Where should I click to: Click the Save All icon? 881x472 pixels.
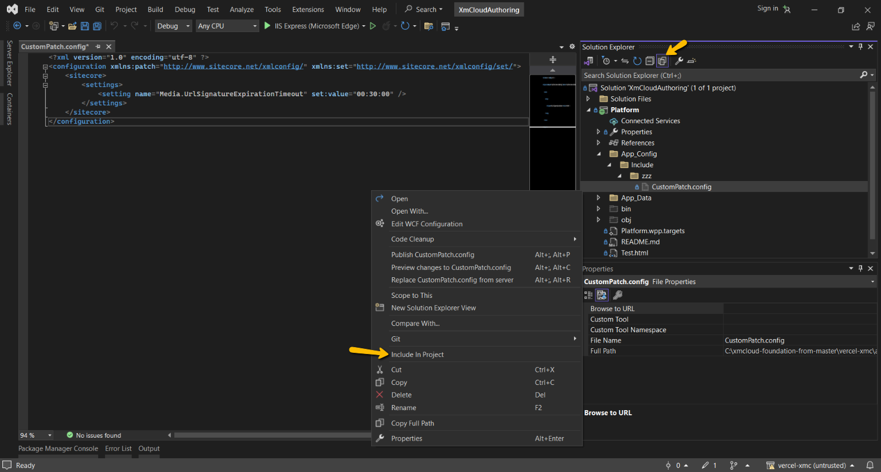pos(98,26)
